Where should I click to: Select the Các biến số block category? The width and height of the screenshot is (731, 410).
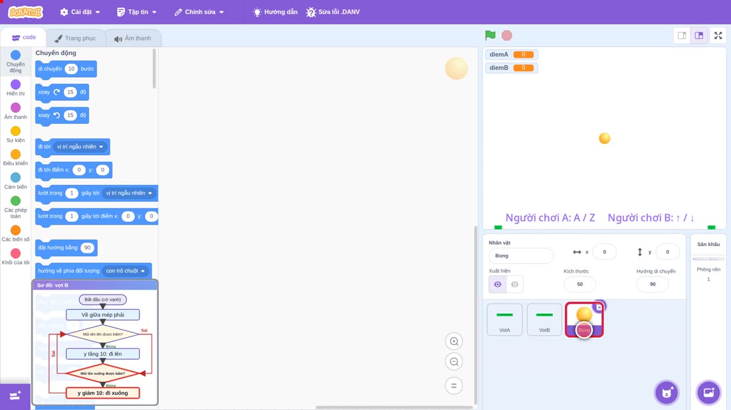point(15,234)
